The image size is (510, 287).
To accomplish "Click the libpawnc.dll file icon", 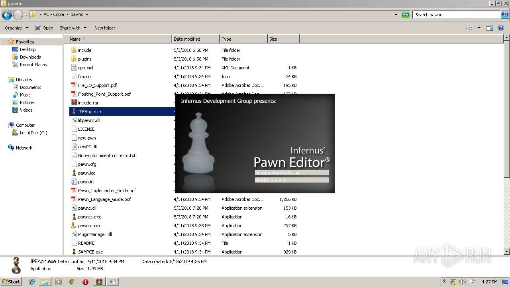I will 74,120.
